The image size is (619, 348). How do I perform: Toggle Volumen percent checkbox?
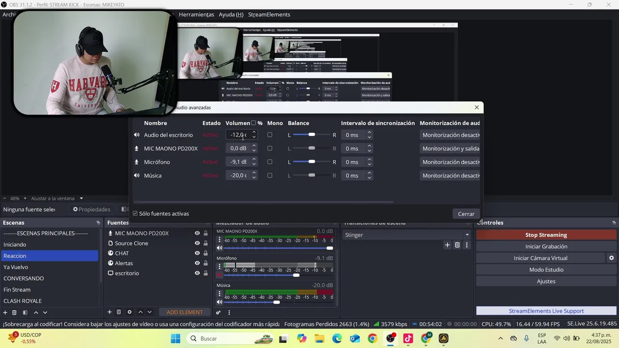253,123
